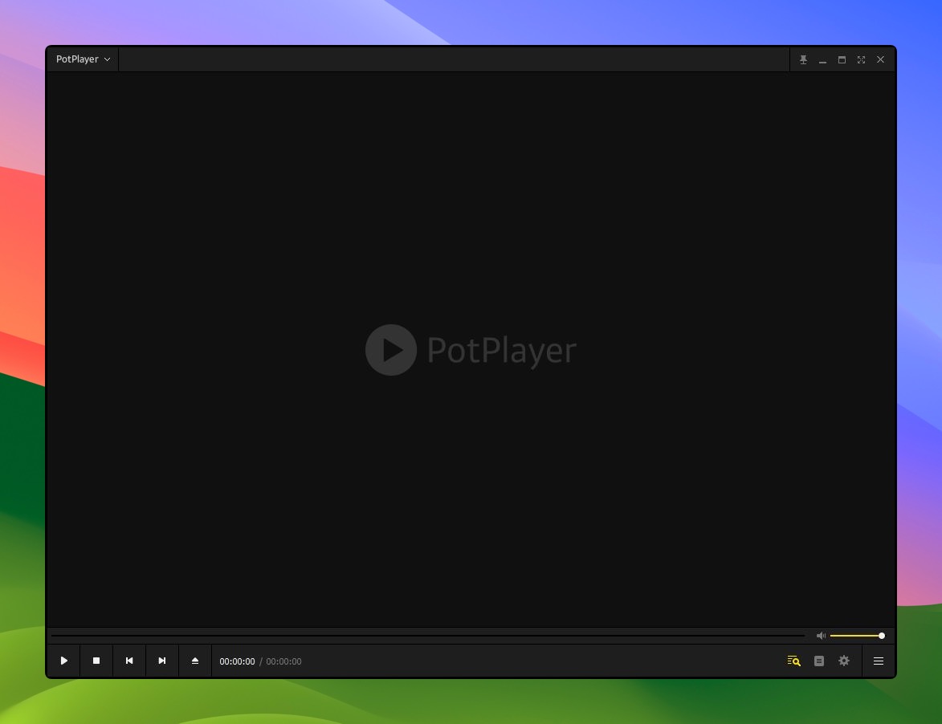Open the playlist search panel

pos(793,661)
